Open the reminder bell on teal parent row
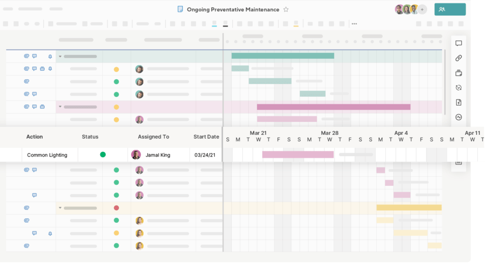The image size is (493, 265). click(x=50, y=57)
